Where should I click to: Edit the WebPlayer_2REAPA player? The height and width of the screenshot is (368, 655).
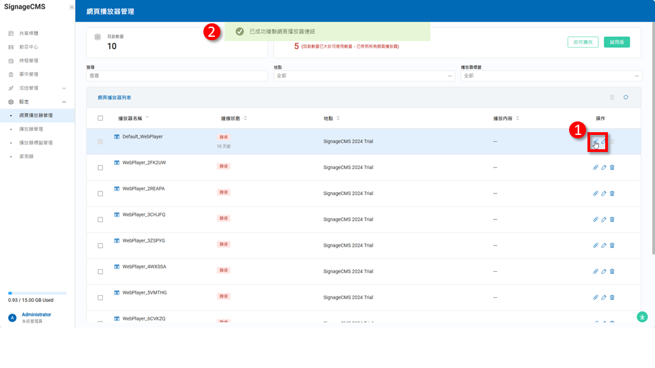pyautogui.click(x=604, y=194)
